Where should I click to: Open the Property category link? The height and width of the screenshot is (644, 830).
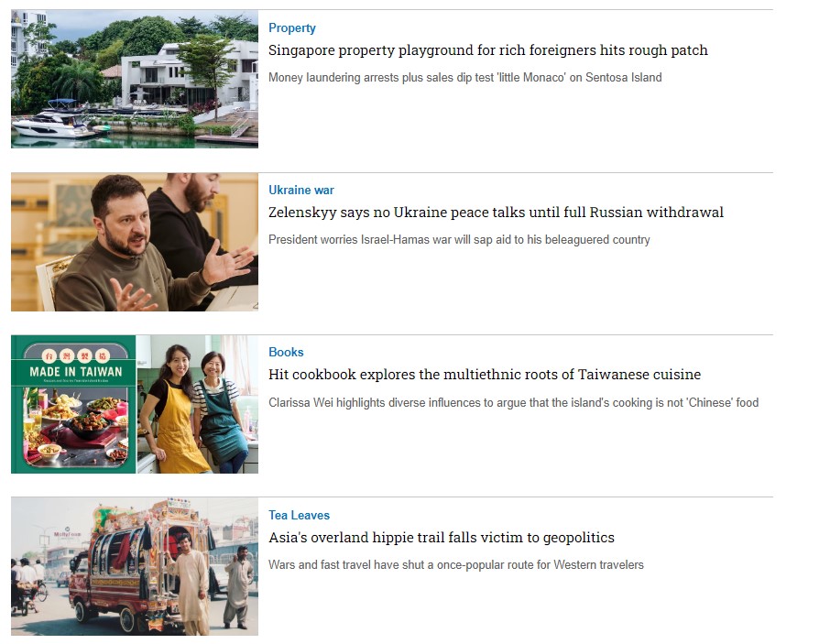(291, 28)
